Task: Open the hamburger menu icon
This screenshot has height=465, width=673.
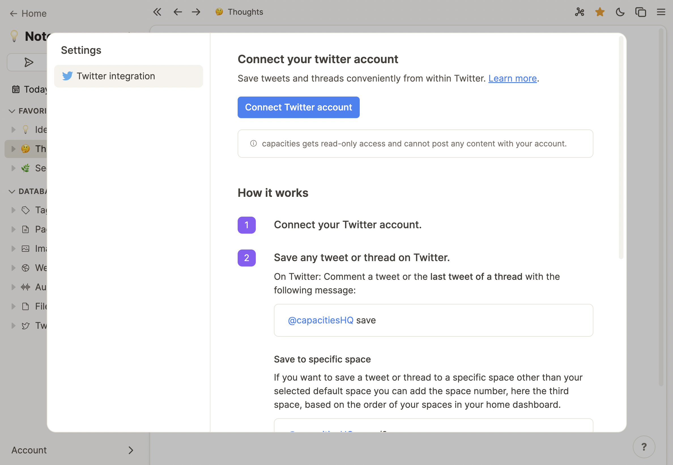Action: click(661, 12)
